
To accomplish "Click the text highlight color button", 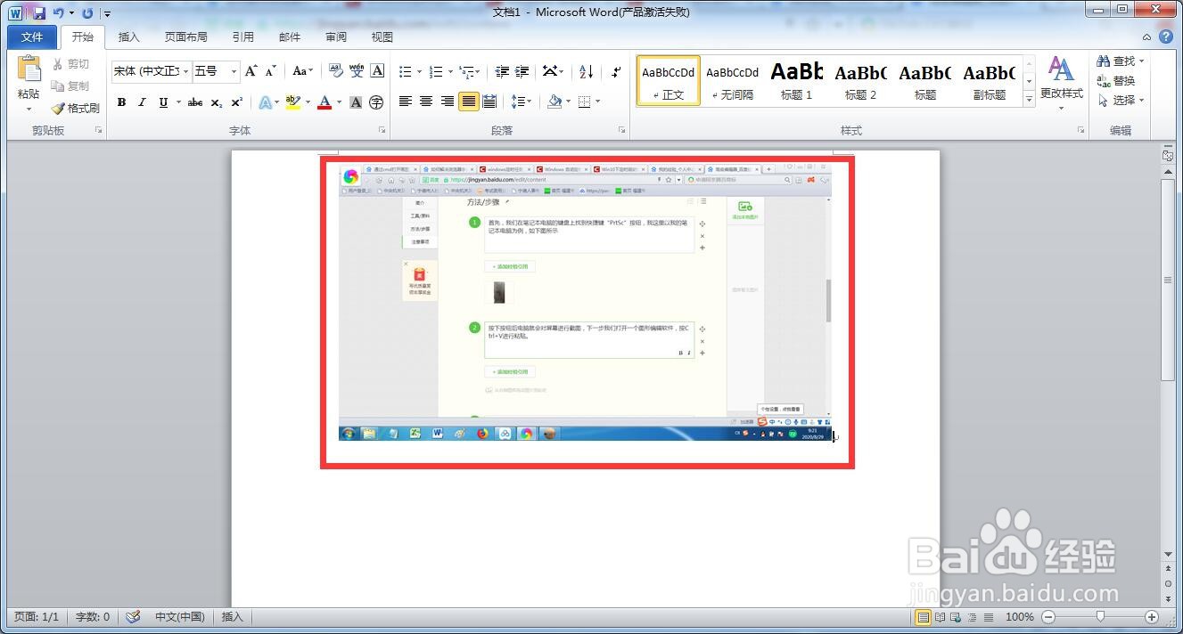I will click(292, 102).
